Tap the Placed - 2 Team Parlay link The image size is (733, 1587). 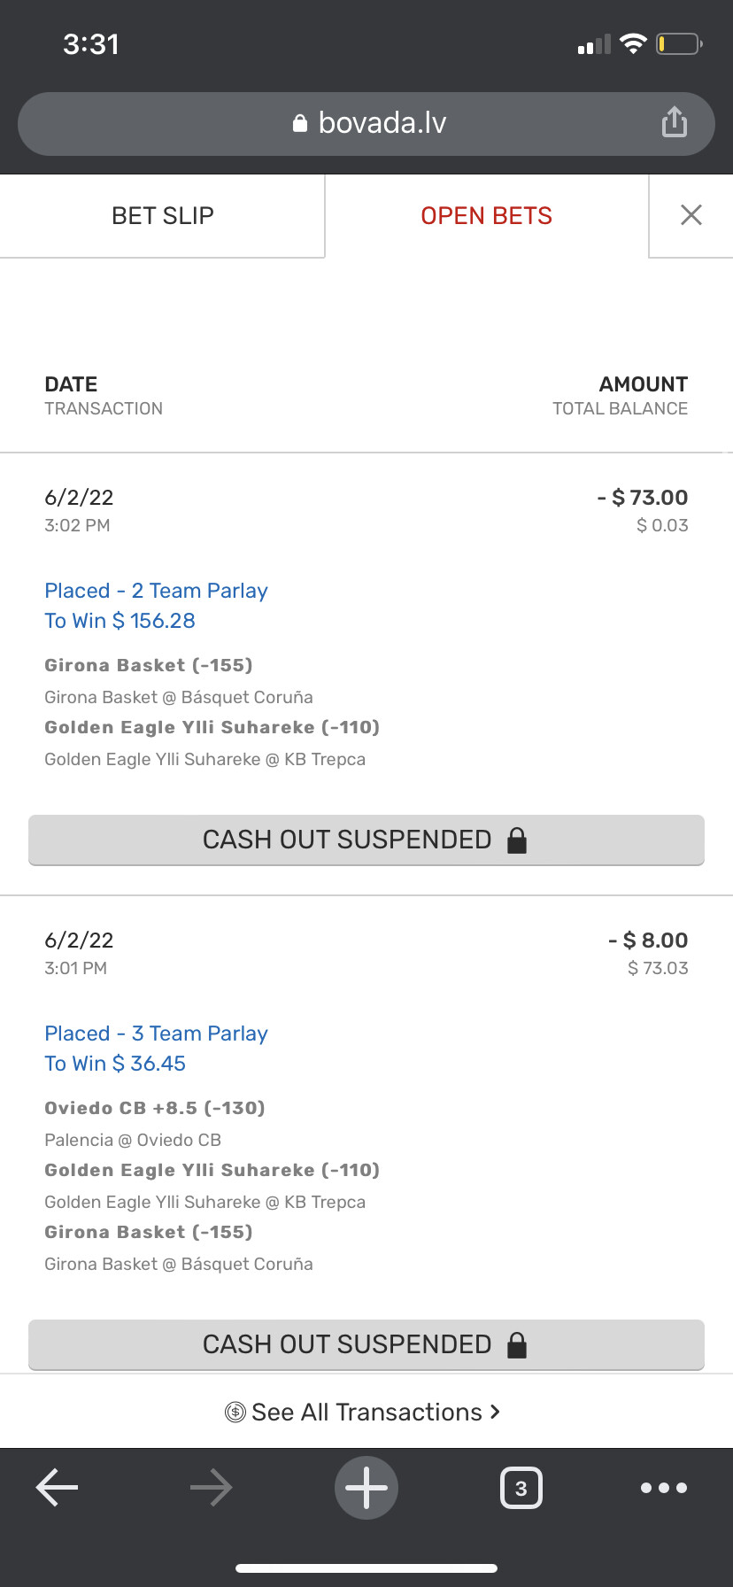pos(156,591)
